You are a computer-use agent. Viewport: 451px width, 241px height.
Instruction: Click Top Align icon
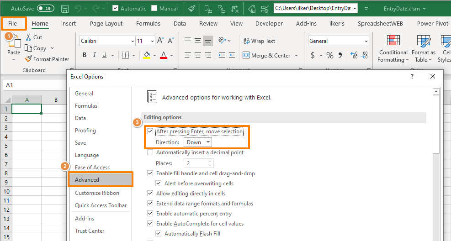(x=188, y=41)
